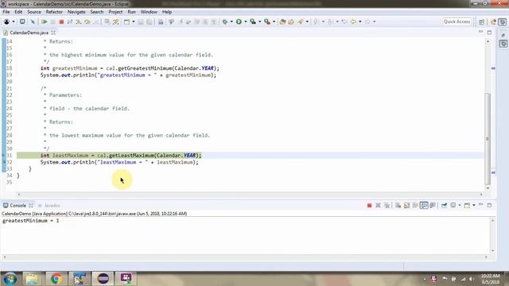Screen dimensions: 509x286
Task: Click the Run with Coverage icon
Action: point(253,21)
